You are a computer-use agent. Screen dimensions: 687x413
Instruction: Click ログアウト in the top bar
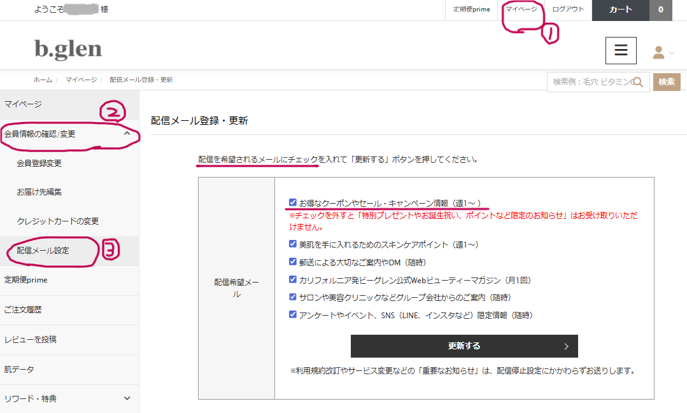pos(568,10)
